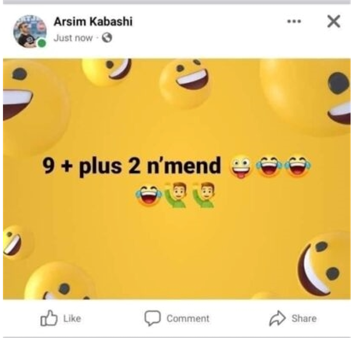
Task: Open the Arsim Kabashi profile name link
Action: 93,22
